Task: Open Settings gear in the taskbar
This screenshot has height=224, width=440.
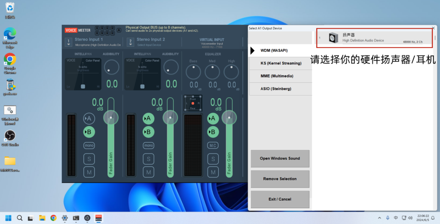Action: tap(64, 218)
